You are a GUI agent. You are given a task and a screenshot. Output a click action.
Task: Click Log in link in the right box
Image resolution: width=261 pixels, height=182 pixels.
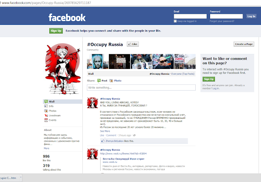point(216,89)
